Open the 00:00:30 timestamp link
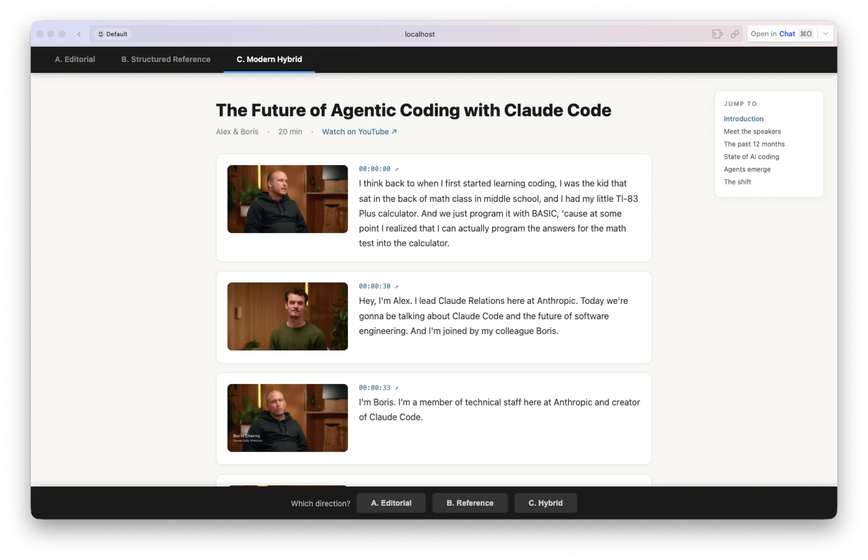 (378, 286)
